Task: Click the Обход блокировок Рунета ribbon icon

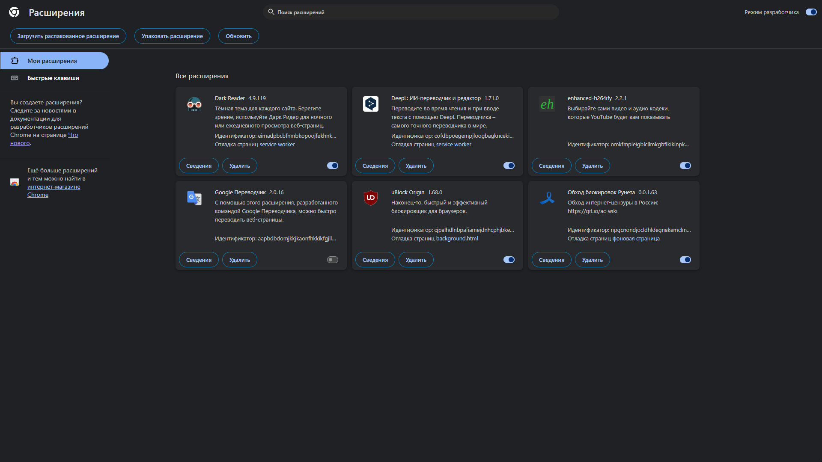Action: pyautogui.click(x=547, y=198)
